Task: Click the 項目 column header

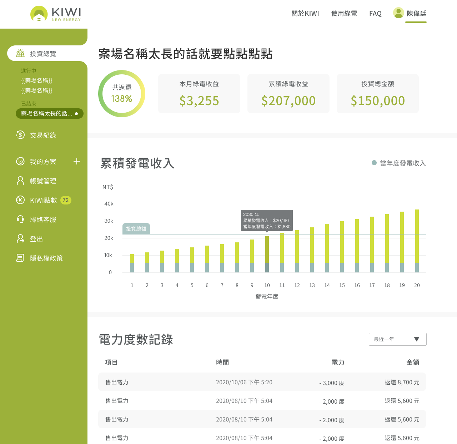Action: [111, 362]
